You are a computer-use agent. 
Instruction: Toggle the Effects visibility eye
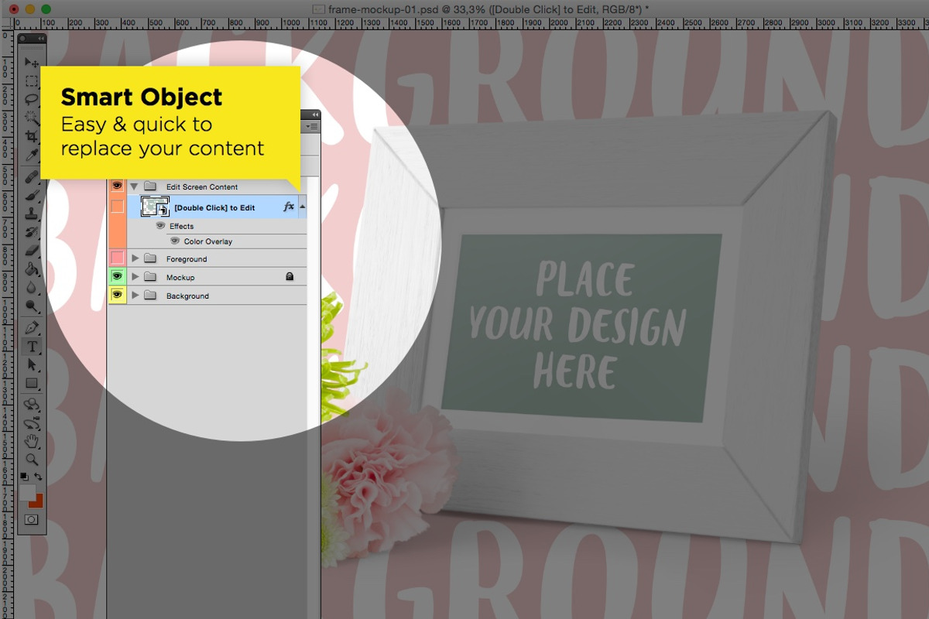(161, 226)
